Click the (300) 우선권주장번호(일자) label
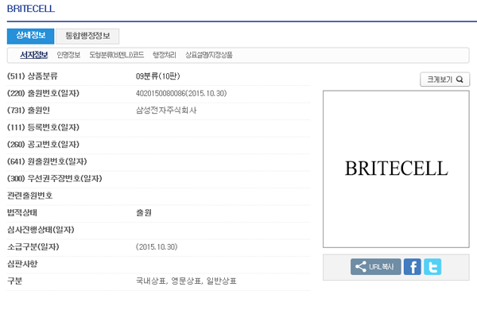 tap(55, 178)
